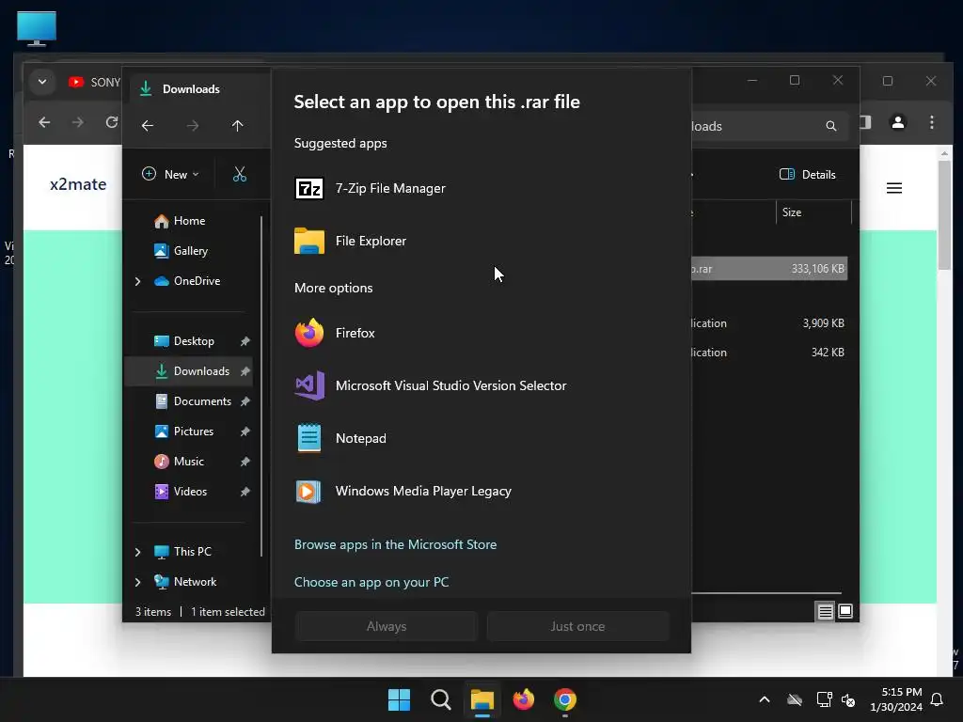Click the Always button
The height and width of the screenshot is (722, 963).
(387, 626)
